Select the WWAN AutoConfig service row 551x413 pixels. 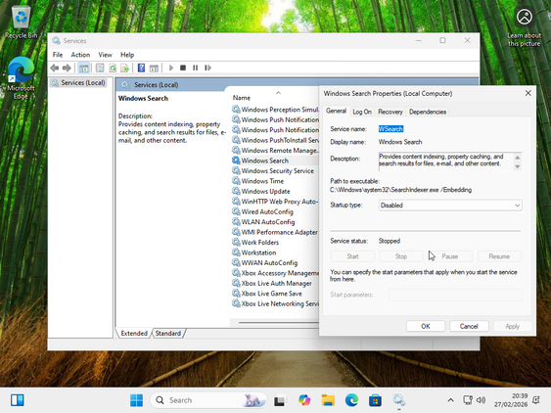275,262
